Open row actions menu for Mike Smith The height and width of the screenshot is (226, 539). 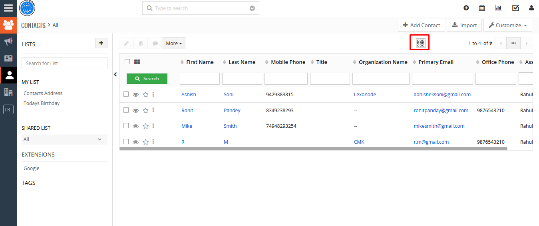click(x=153, y=126)
